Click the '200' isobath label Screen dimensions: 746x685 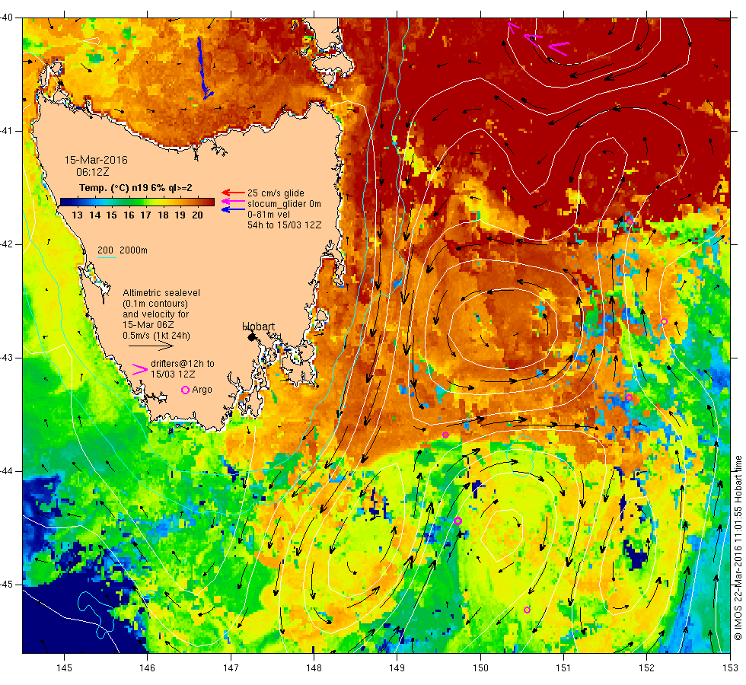click(105, 250)
